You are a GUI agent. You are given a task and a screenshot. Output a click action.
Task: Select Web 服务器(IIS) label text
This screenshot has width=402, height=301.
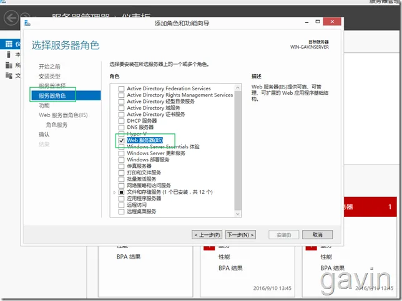click(145, 140)
